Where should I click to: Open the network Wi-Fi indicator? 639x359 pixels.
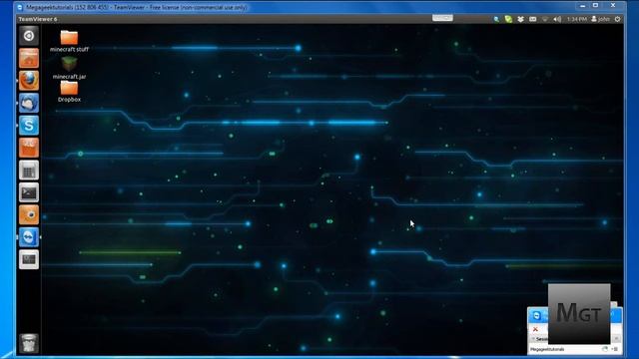545,19
